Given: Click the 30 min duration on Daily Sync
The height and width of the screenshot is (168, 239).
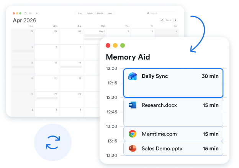Looking at the screenshot, I should (210, 76).
